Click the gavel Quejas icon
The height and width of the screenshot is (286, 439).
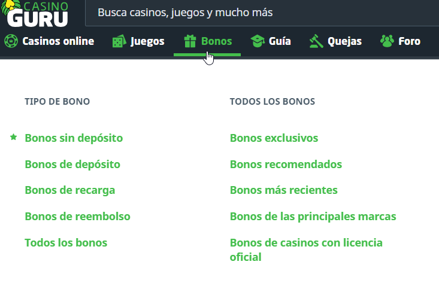point(316,41)
